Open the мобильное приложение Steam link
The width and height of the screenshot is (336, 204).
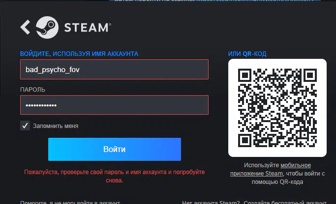click(271, 169)
